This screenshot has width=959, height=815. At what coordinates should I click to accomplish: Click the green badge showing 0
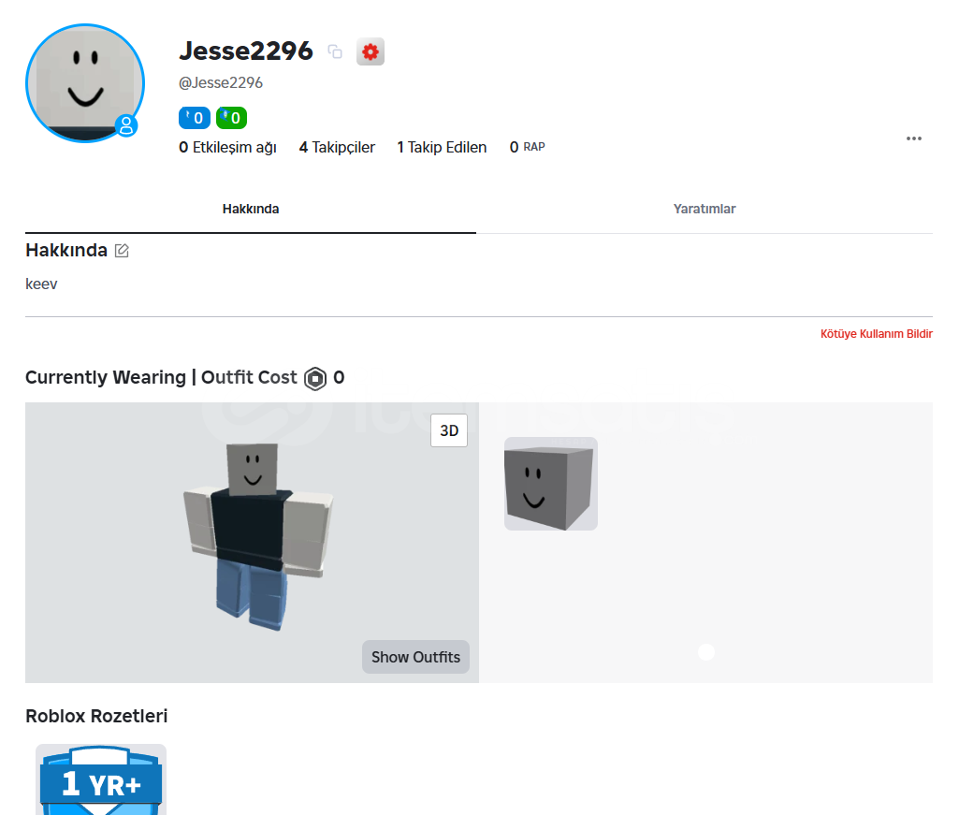click(231, 118)
